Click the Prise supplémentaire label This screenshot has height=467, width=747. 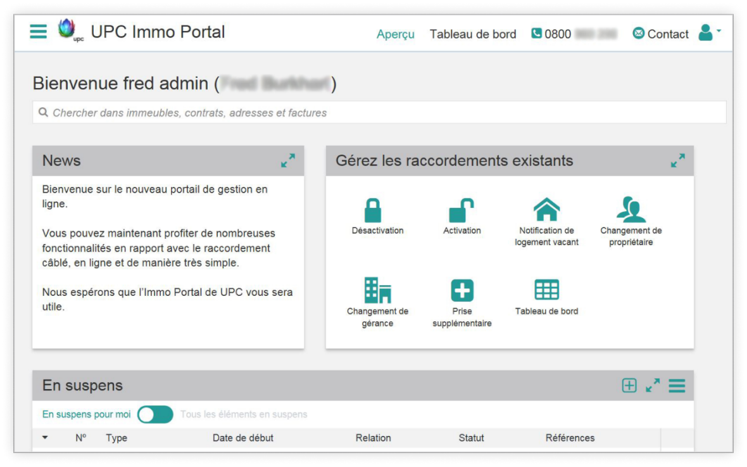tap(461, 317)
